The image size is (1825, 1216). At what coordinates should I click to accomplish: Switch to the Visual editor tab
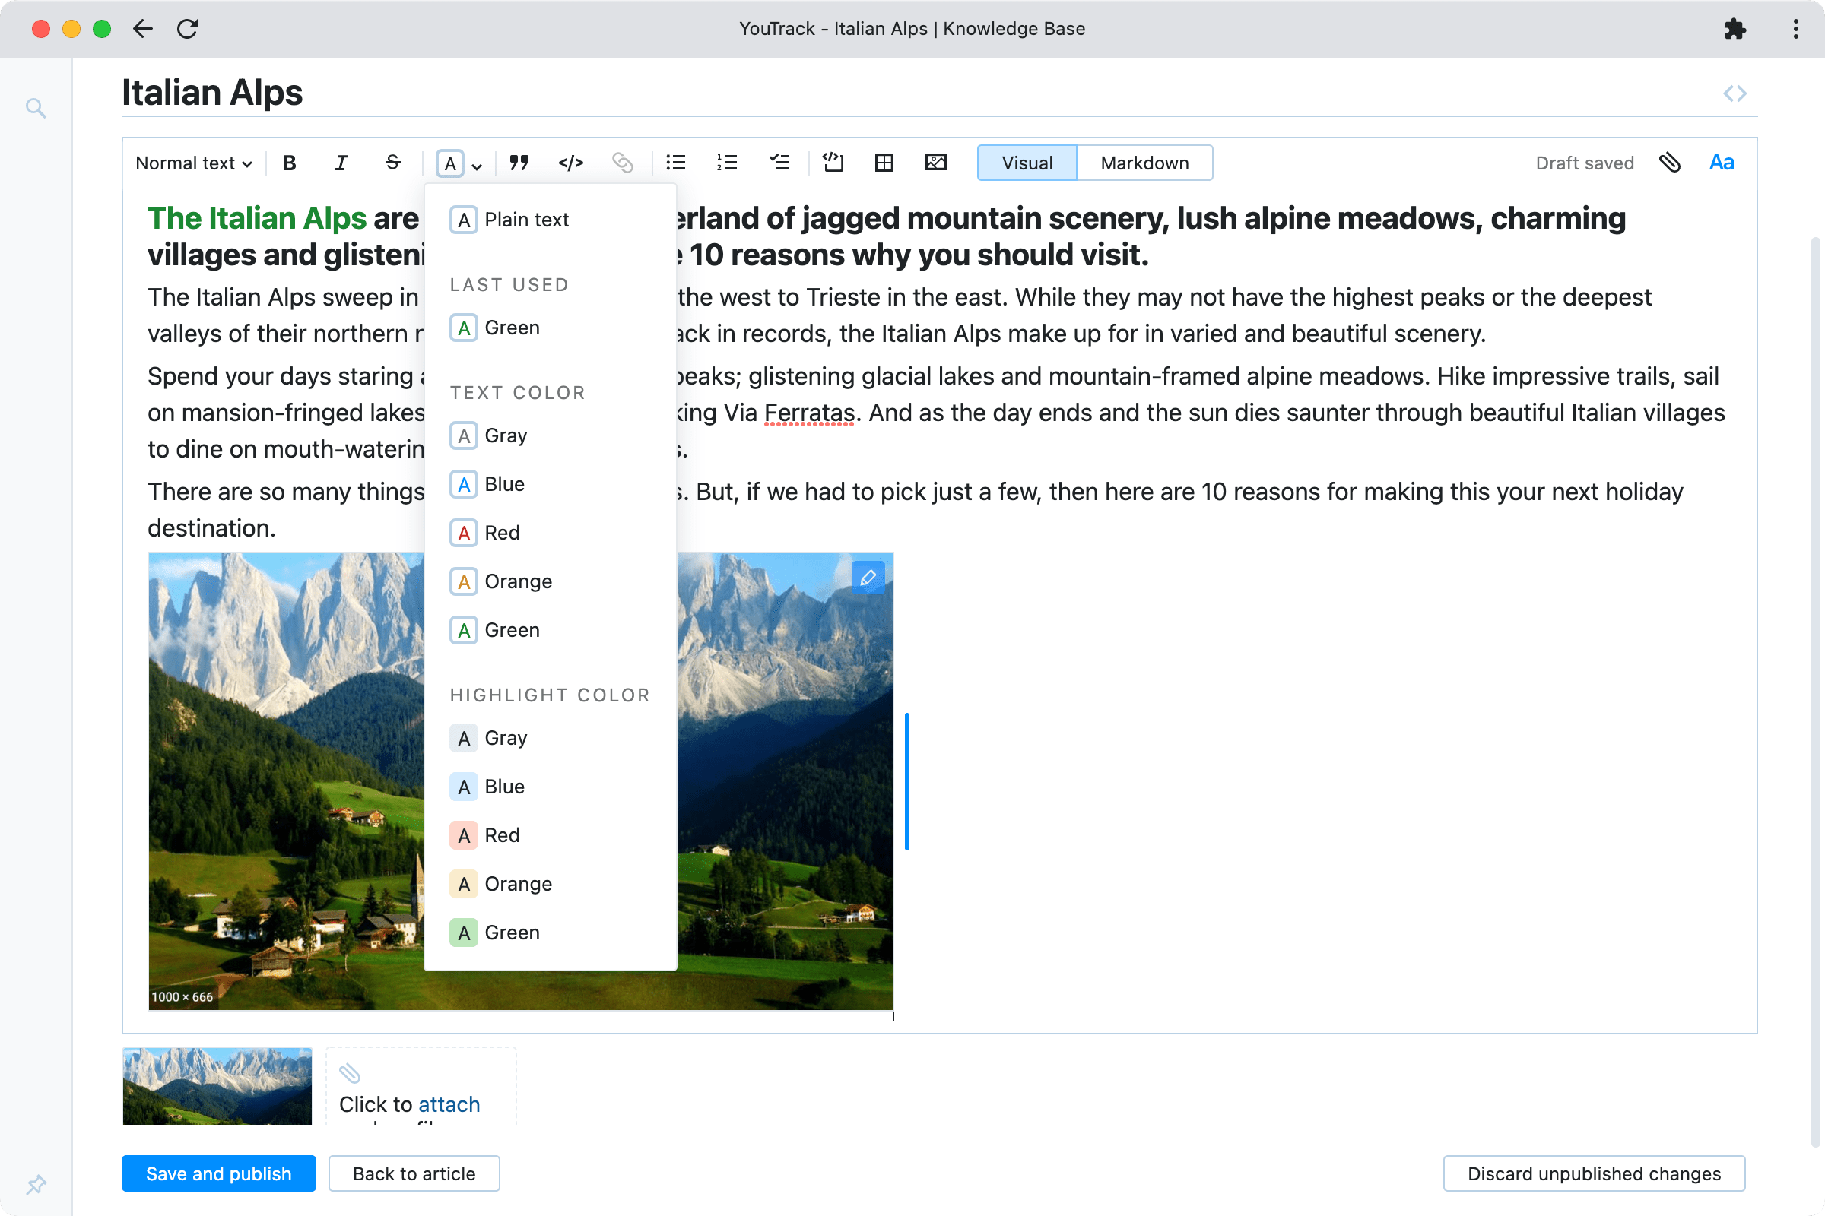tap(1026, 163)
